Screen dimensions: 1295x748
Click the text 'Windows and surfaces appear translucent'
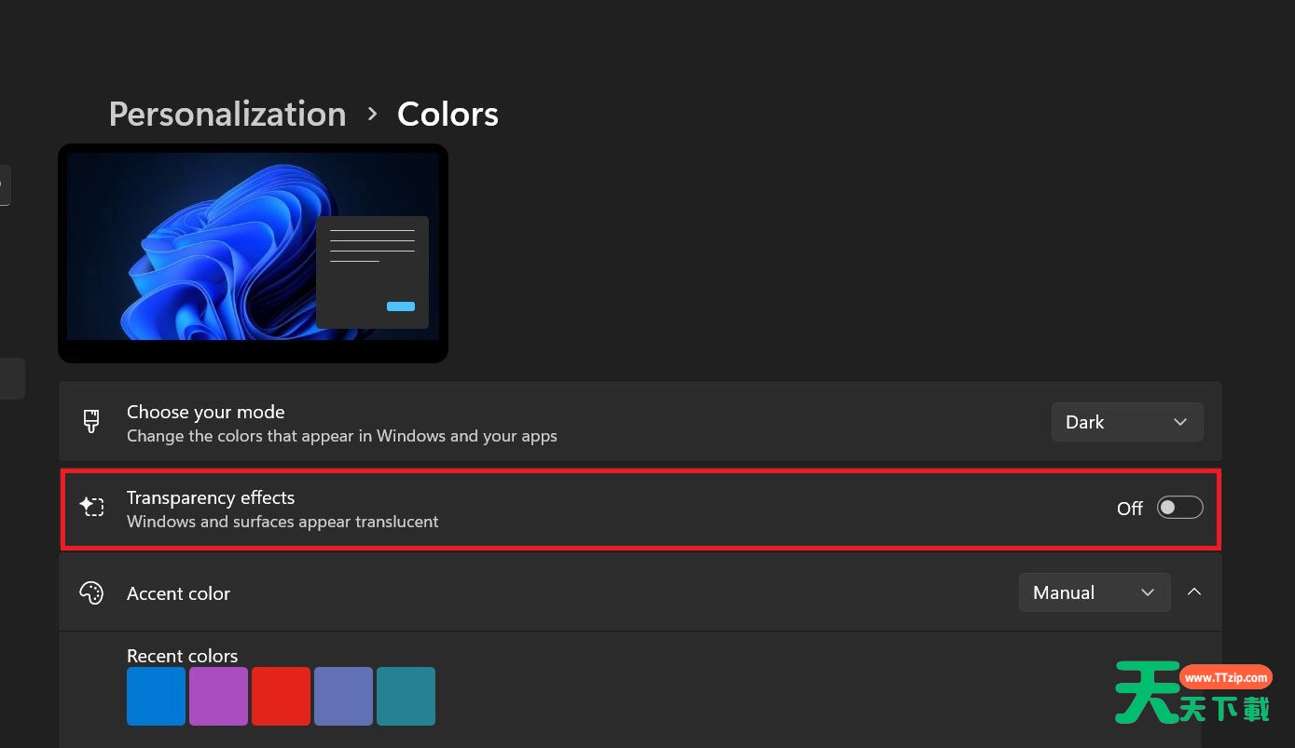pos(282,522)
